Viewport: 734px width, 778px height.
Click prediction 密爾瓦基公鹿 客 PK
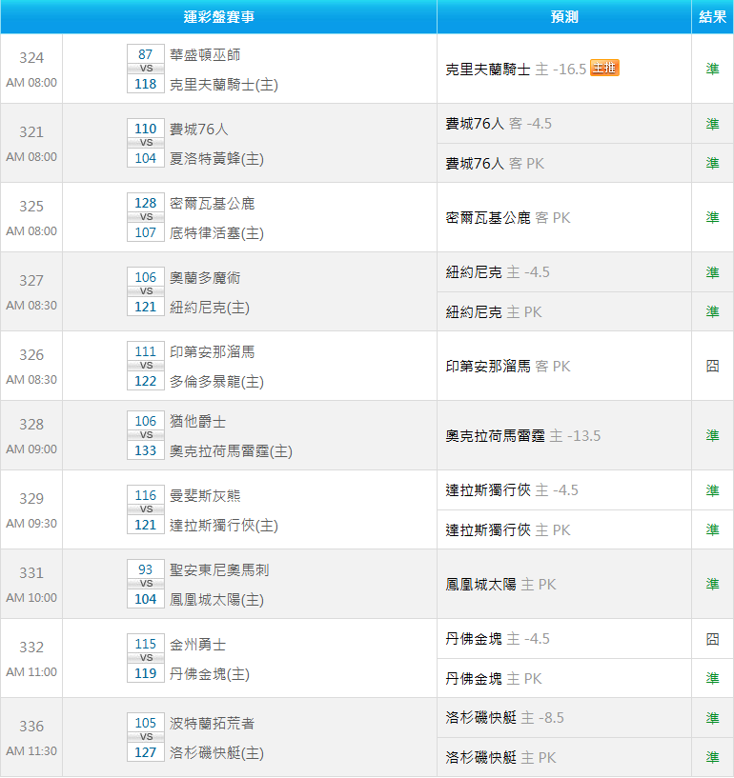point(508,218)
